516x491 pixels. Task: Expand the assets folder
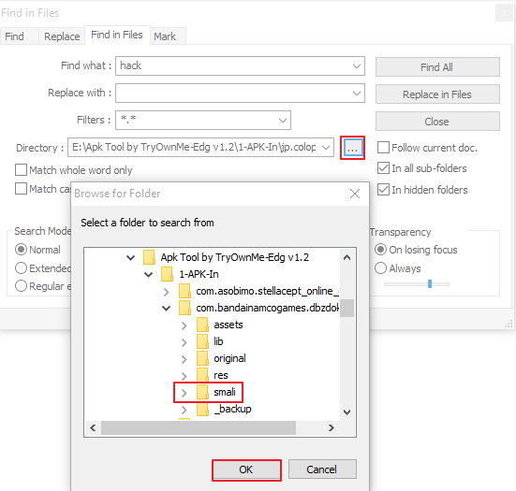184,325
